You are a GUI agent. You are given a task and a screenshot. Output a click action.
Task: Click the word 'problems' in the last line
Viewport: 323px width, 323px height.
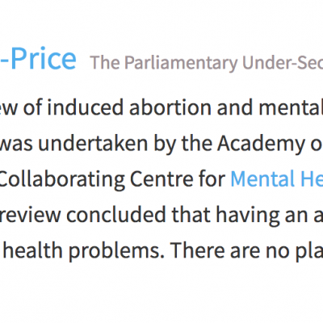116,251
